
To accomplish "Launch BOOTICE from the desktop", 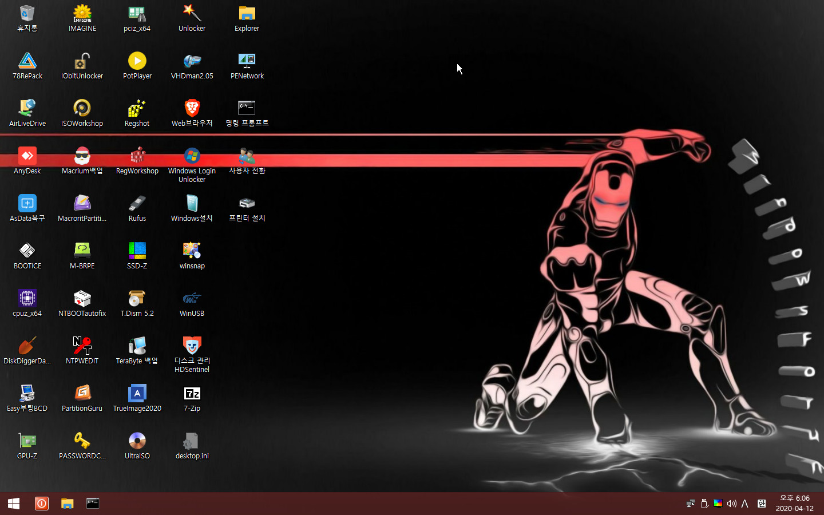I will click(x=27, y=256).
